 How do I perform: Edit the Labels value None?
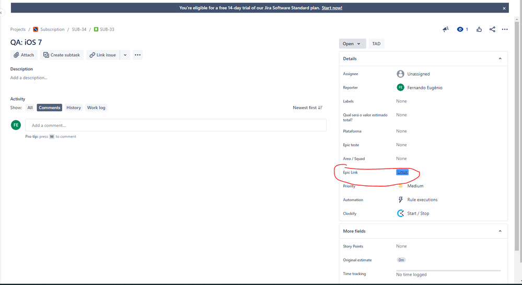tap(401, 101)
